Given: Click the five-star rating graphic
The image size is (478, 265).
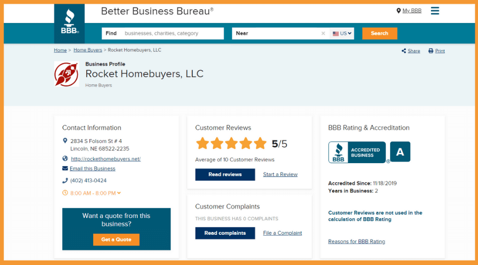Looking at the screenshot, I should pyautogui.click(x=231, y=144).
